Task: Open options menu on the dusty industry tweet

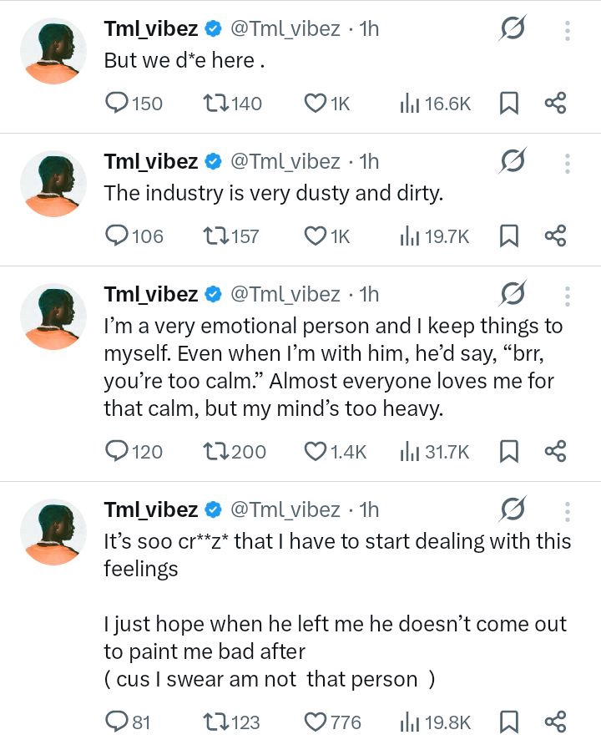Action: (x=567, y=162)
